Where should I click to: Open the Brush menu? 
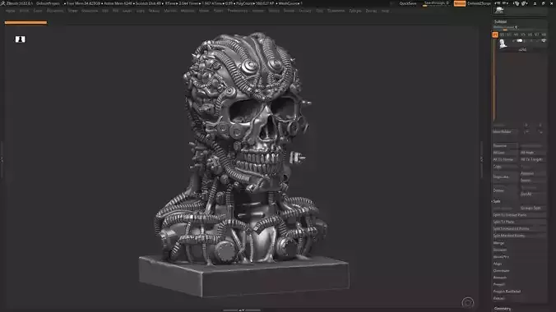click(24, 11)
